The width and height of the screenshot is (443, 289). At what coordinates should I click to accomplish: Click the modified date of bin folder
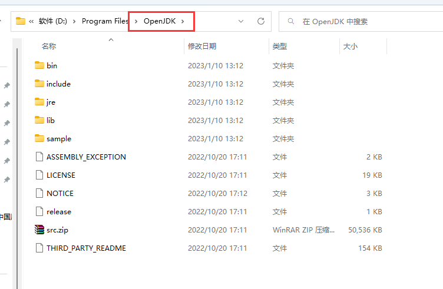(x=216, y=65)
